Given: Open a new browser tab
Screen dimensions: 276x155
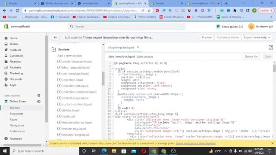Looking at the screenshot, I should tap(226, 3).
